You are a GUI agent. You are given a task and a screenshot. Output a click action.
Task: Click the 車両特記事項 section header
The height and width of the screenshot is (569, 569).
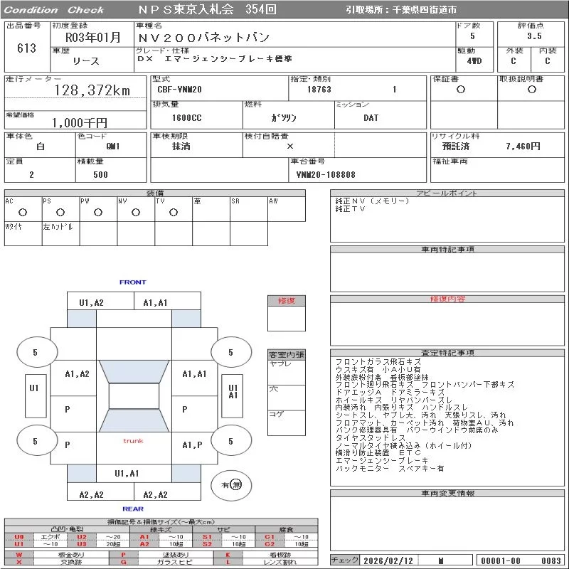point(447,250)
